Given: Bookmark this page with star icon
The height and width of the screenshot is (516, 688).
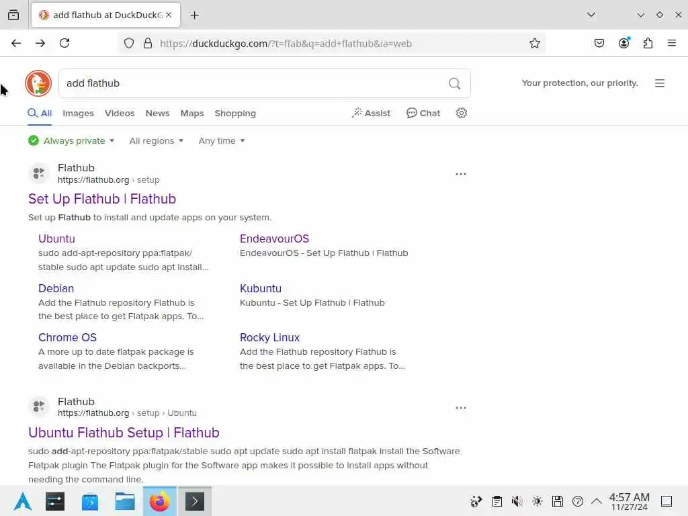Looking at the screenshot, I should coord(534,43).
